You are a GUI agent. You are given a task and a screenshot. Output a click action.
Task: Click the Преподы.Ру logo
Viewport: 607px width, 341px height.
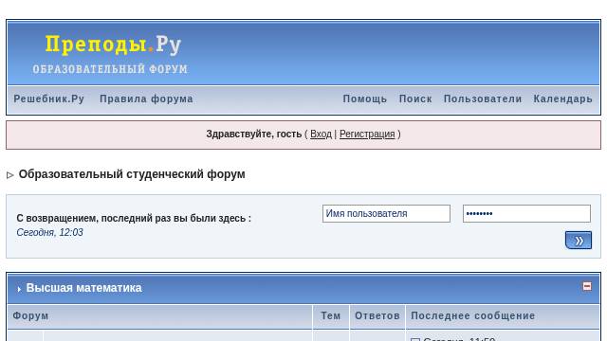pos(113,45)
